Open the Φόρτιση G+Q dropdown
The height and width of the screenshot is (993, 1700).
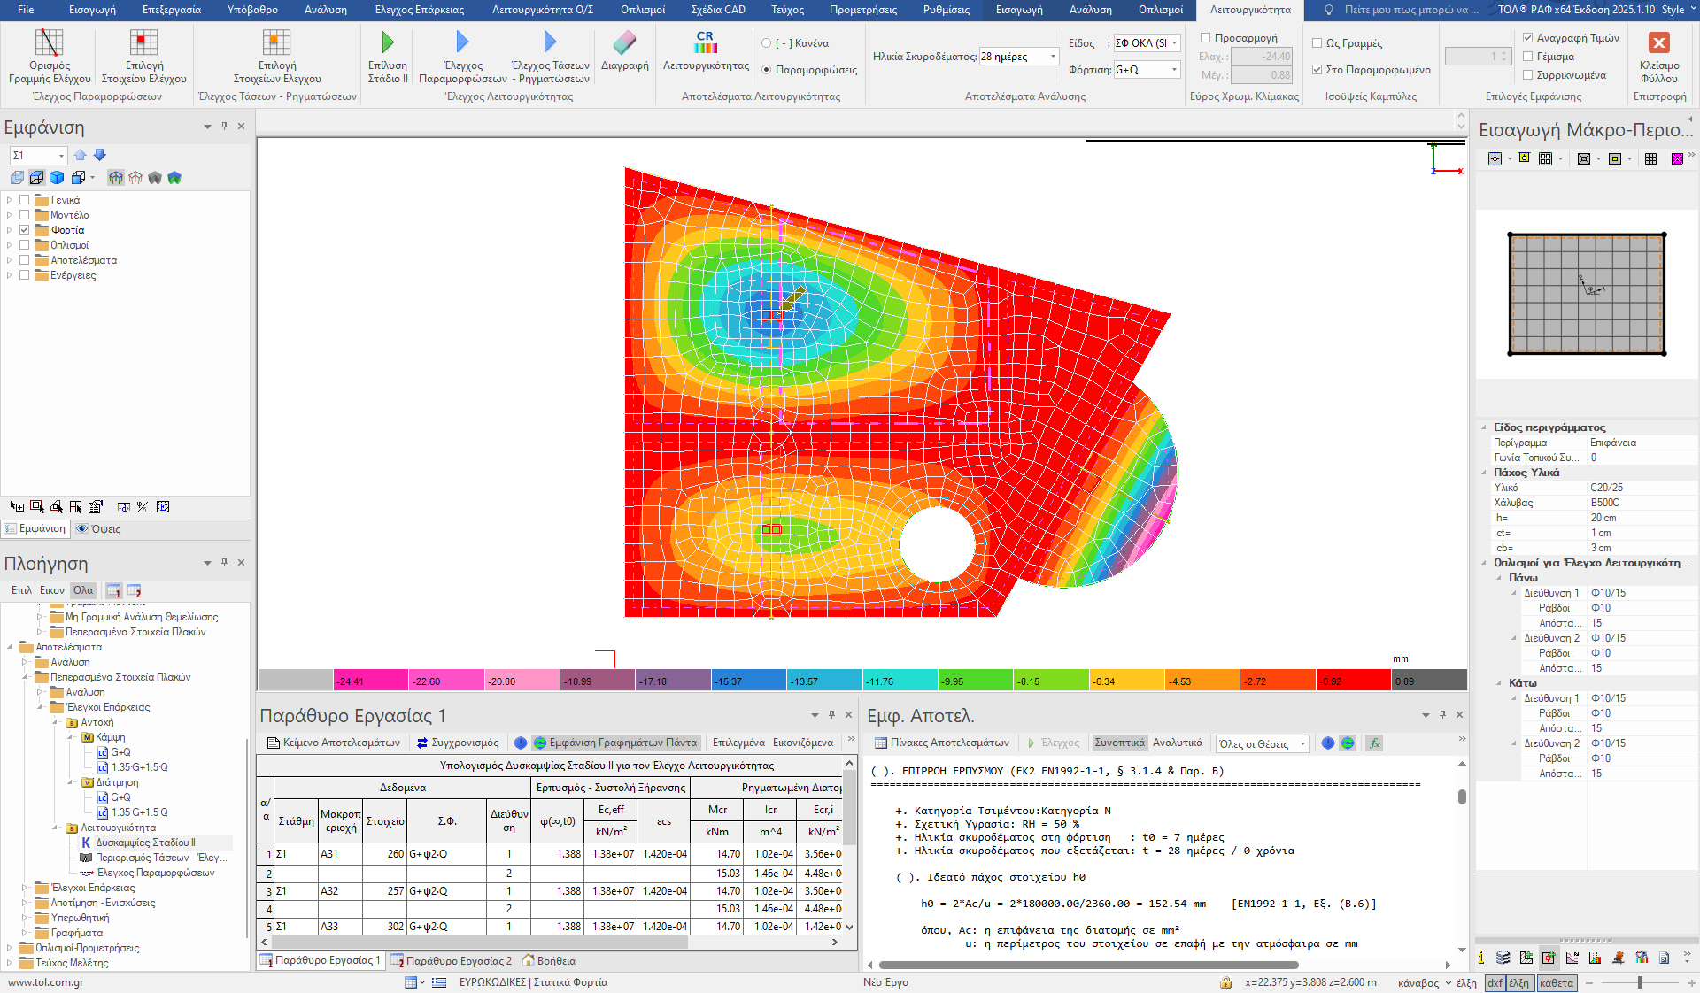pyautogui.click(x=1174, y=70)
